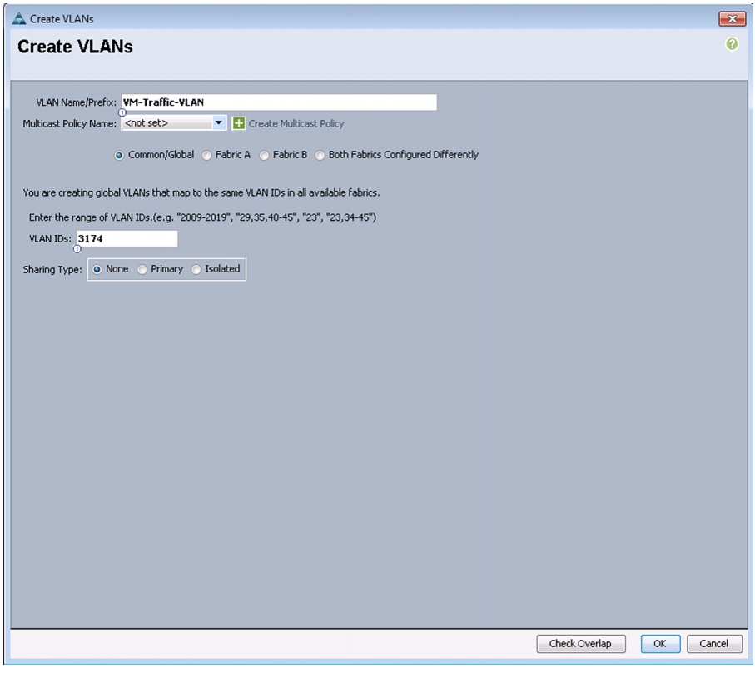This screenshot has width=755, height=683.
Task: Select Both Fabrics Configured Differently option
Action: [x=320, y=155]
